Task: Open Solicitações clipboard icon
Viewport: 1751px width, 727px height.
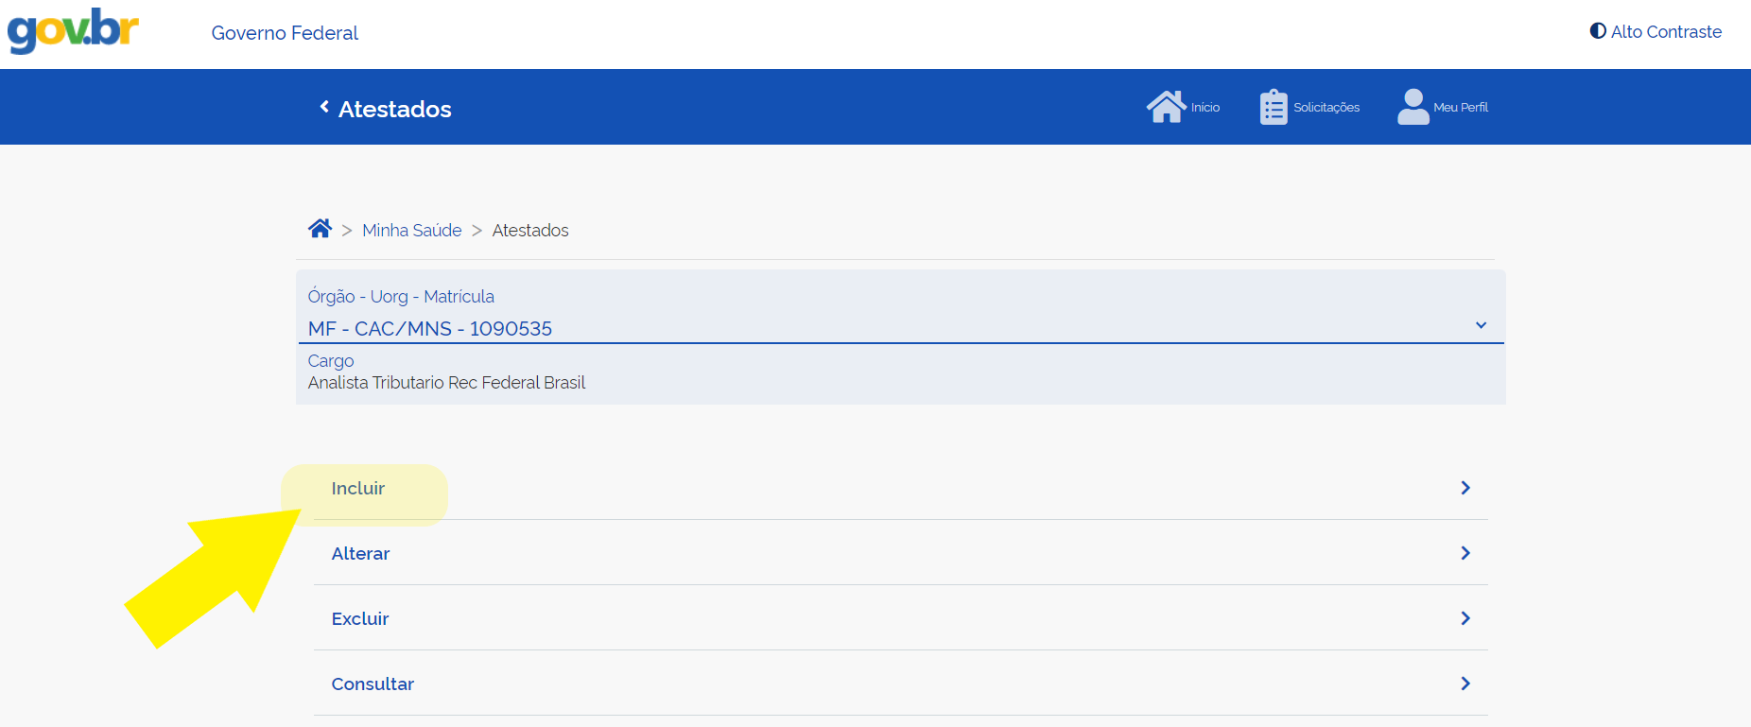Action: pyautogui.click(x=1273, y=107)
